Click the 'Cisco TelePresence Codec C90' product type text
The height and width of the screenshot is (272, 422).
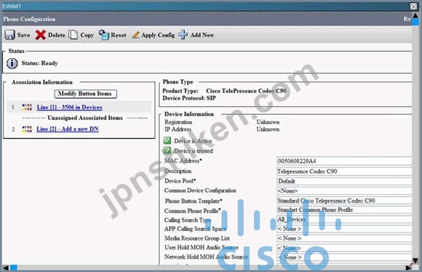246,91
